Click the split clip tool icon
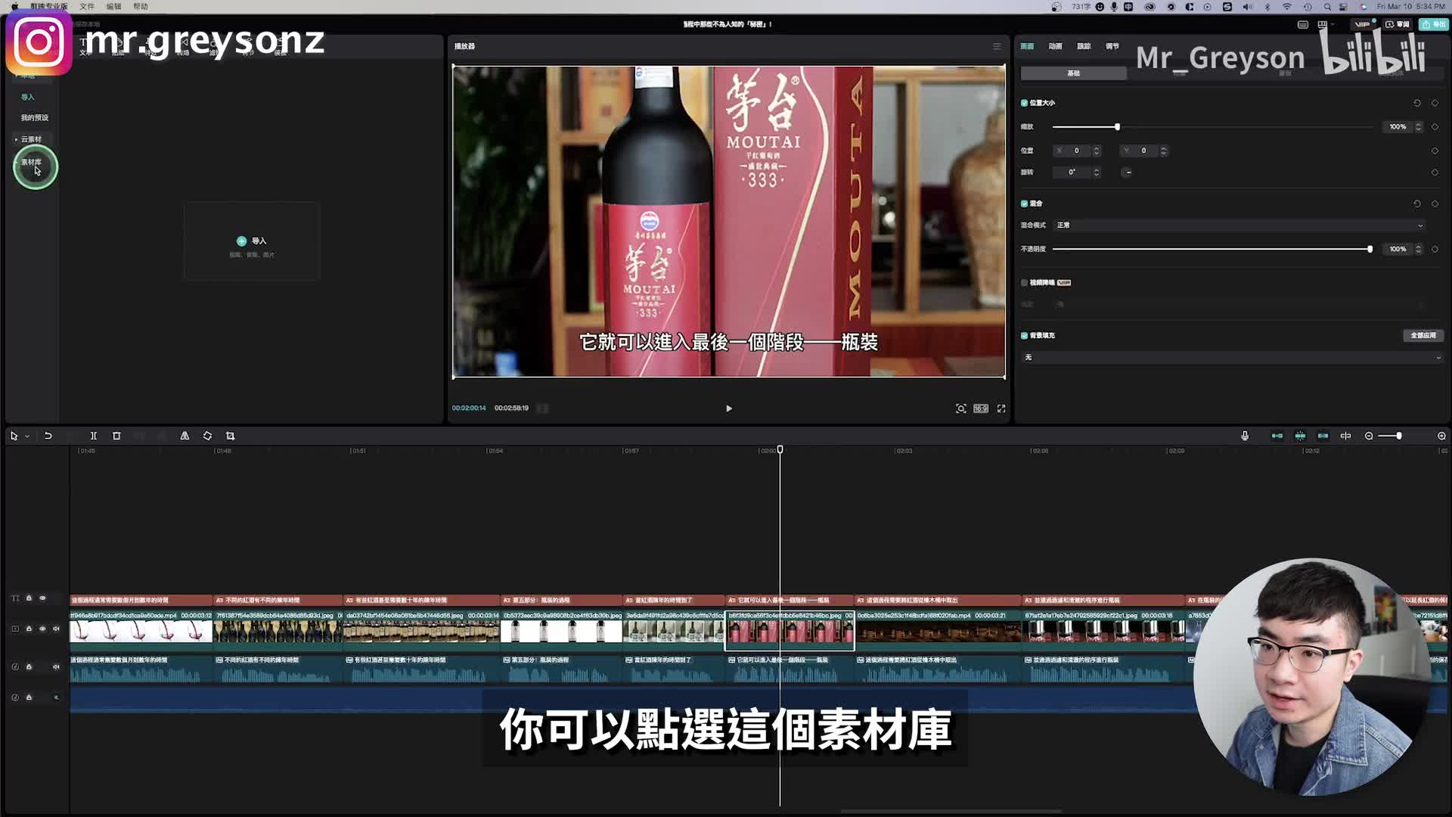The width and height of the screenshot is (1452, 817). [x=94, y=436]
